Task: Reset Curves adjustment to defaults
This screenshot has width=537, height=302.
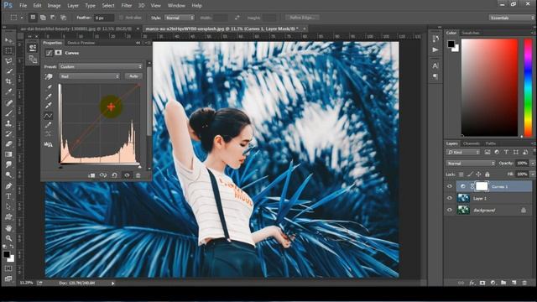Action: click(x=114, y=175)
